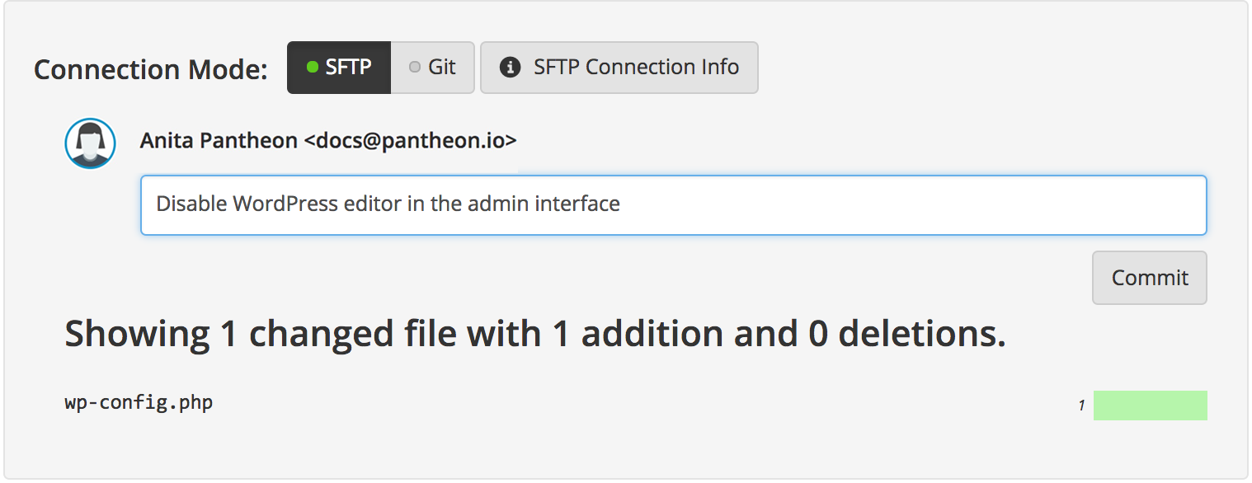Click the gray dot beside the Git label
The image size is (1252, 483).
point(413,67)
